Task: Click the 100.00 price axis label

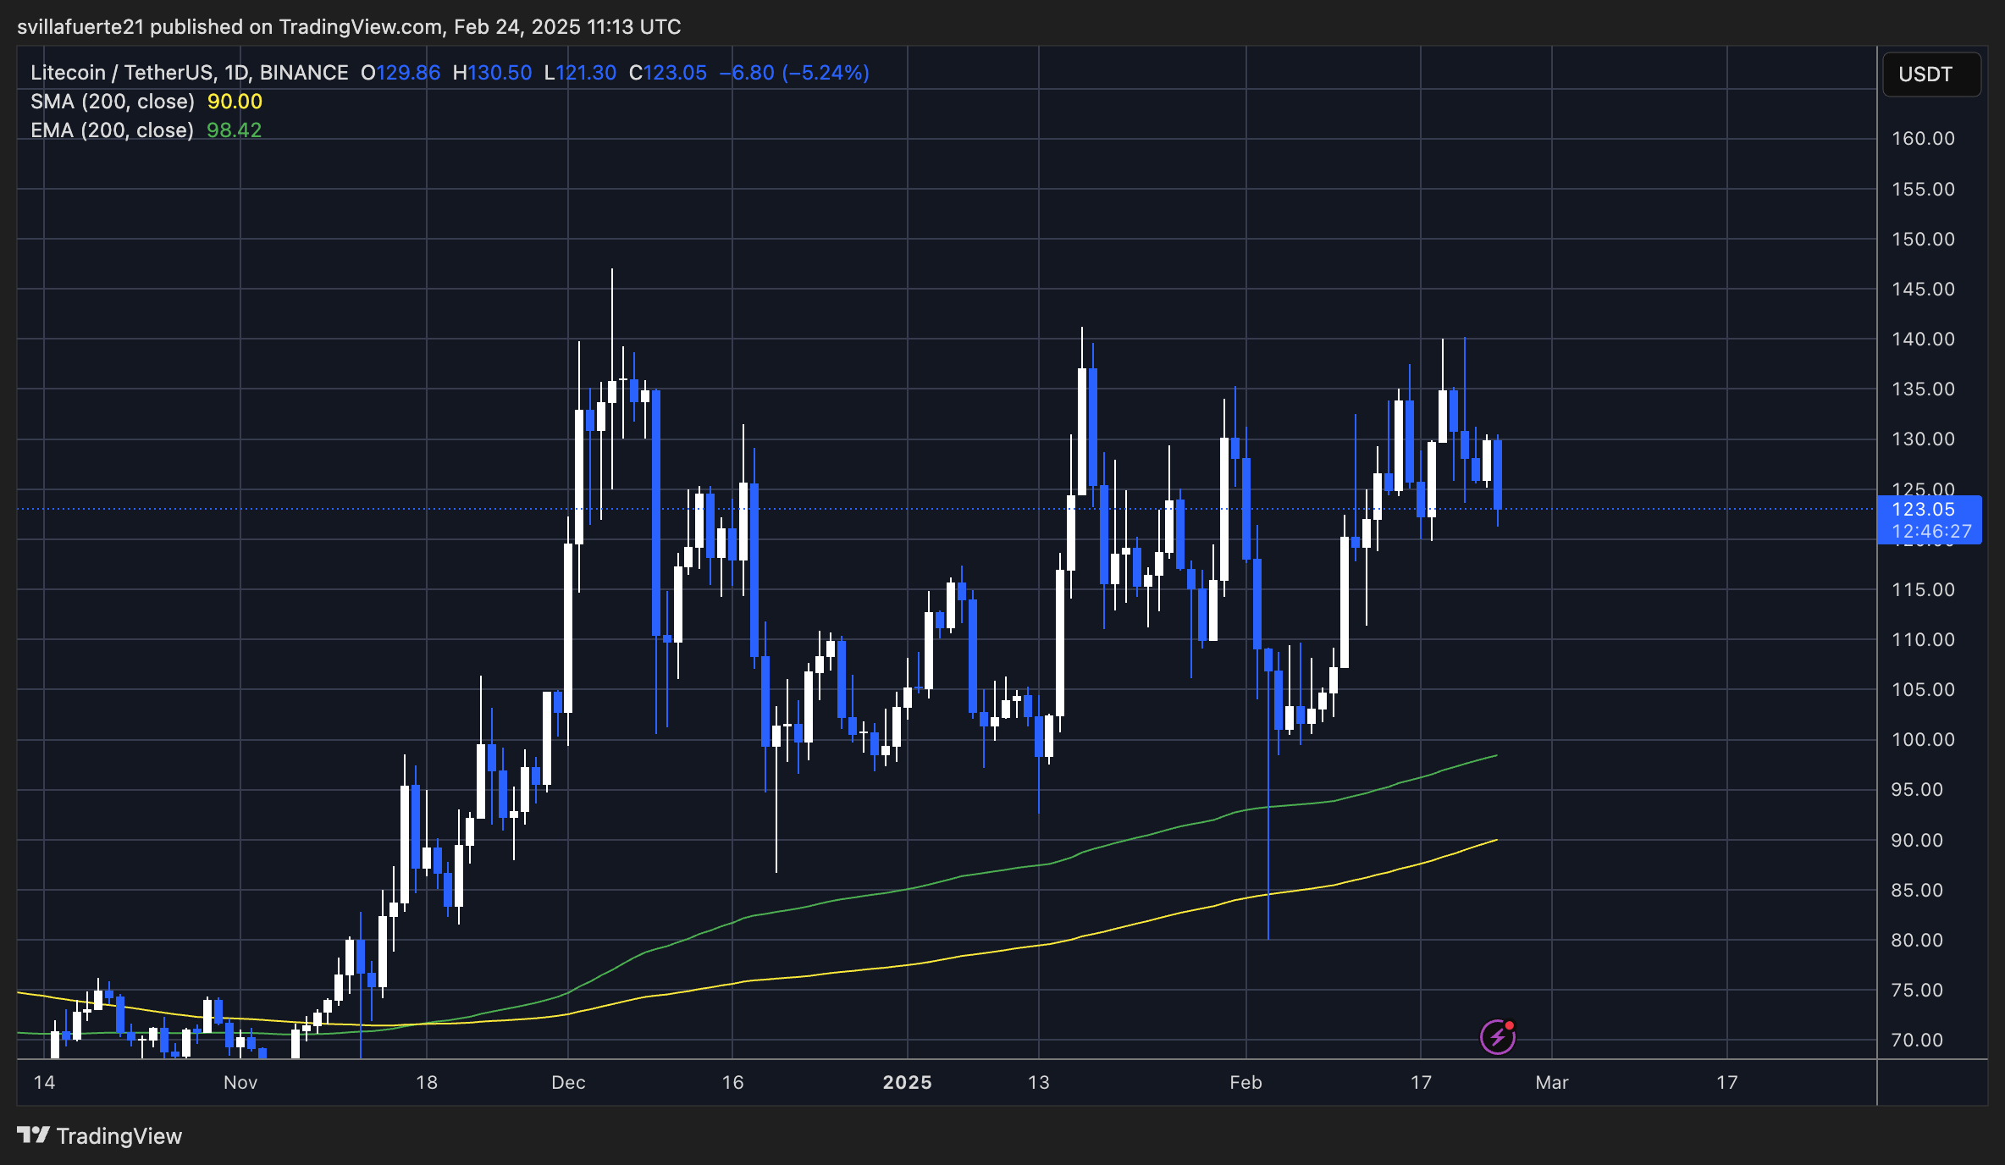Action: pyautogui.click(x=1923, y=739)
